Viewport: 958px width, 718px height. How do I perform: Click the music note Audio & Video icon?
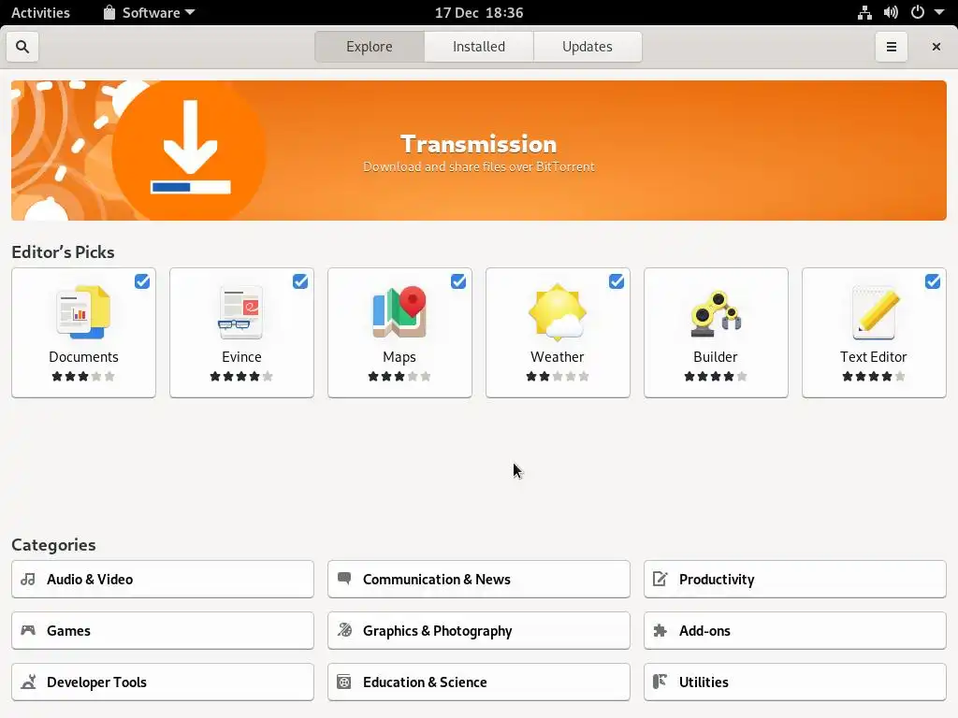pyautogui.click(x=28, y=579)
